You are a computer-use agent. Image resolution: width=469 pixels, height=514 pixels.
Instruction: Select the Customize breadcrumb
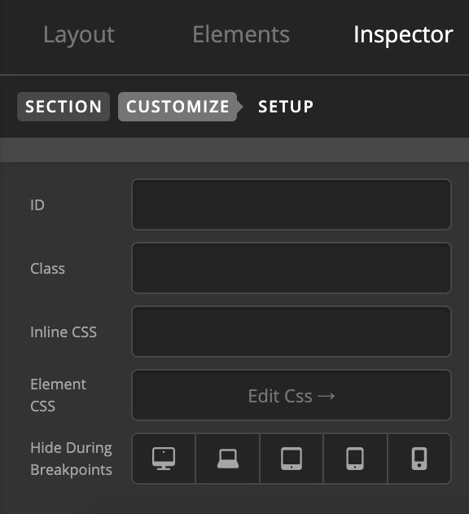(178, 107)
